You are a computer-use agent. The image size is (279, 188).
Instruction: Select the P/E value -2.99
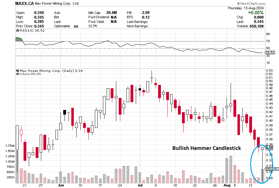[x=145, y=13]
